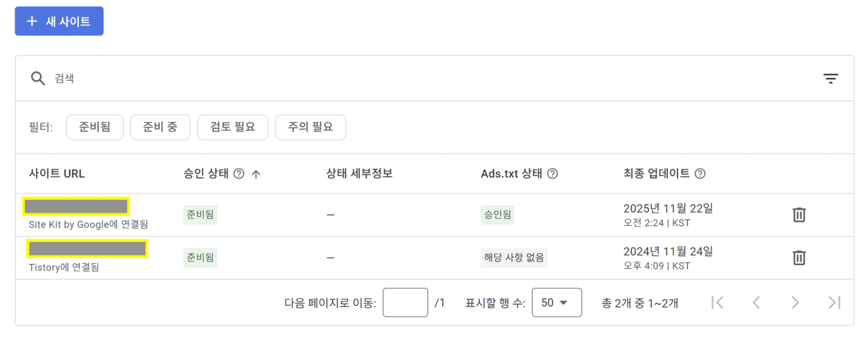
Task: Click the search magnifier icon
Action: tap(37, 78)
